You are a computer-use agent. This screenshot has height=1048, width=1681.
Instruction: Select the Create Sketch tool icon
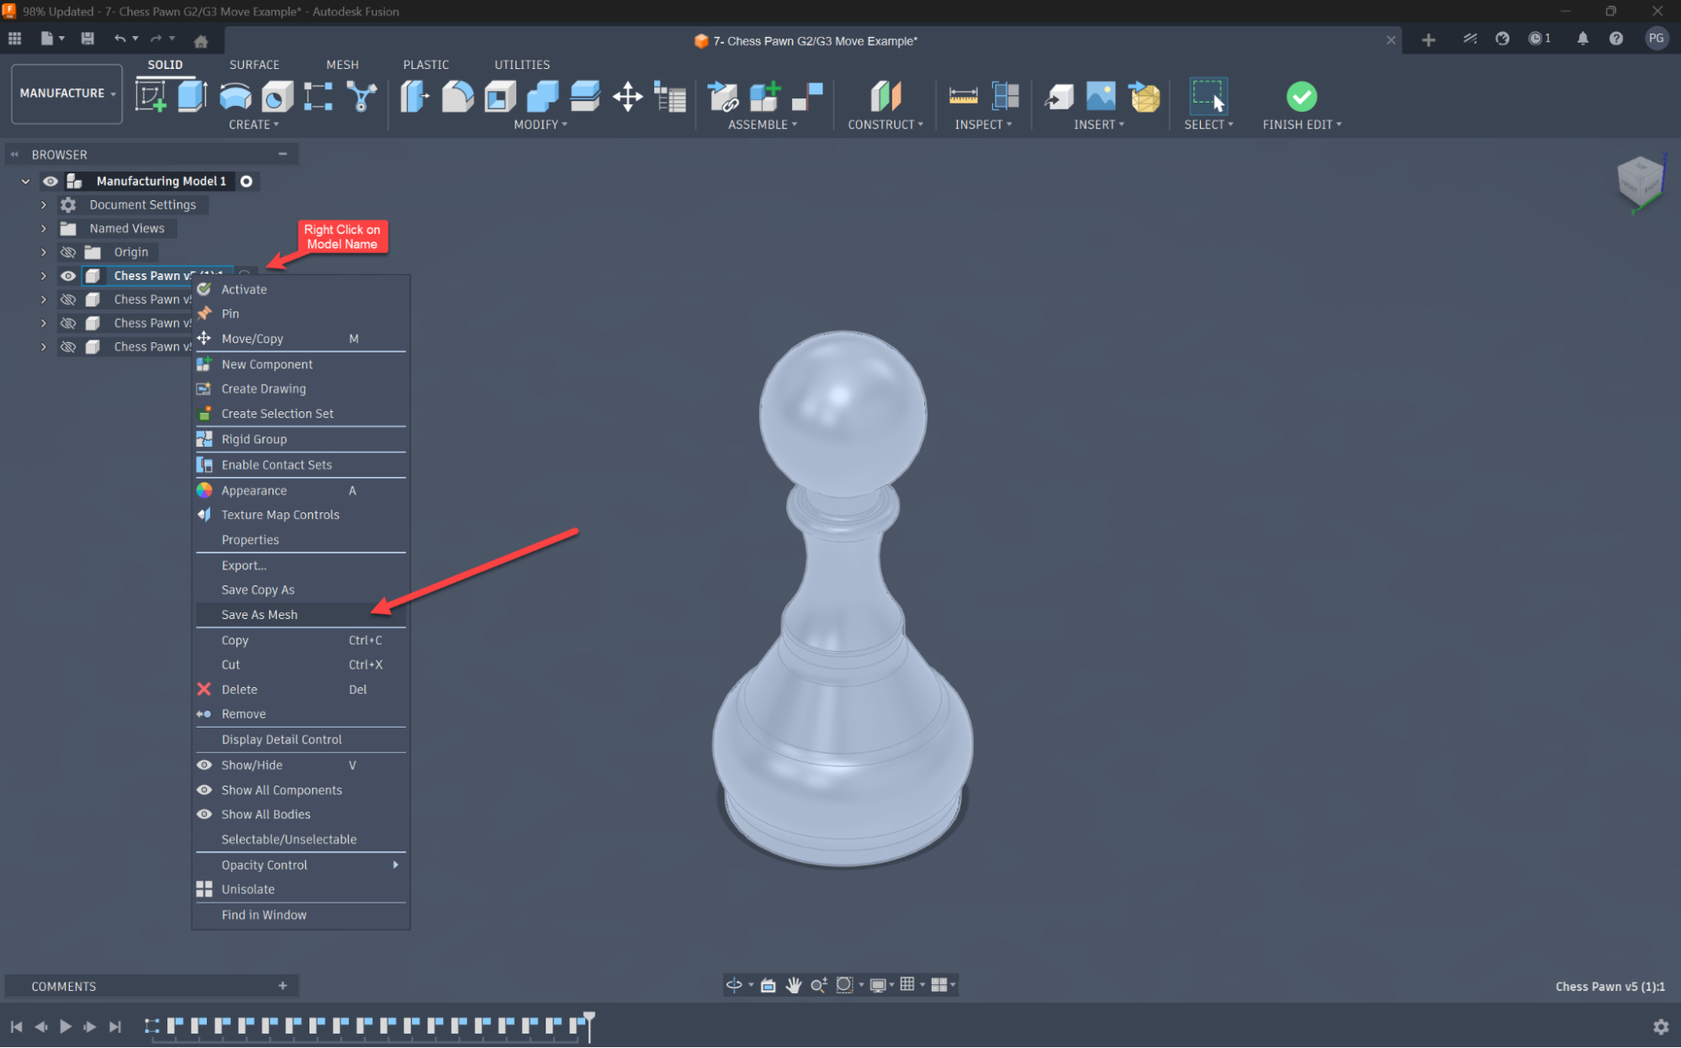pyautogui.click(x=151, y=97)
